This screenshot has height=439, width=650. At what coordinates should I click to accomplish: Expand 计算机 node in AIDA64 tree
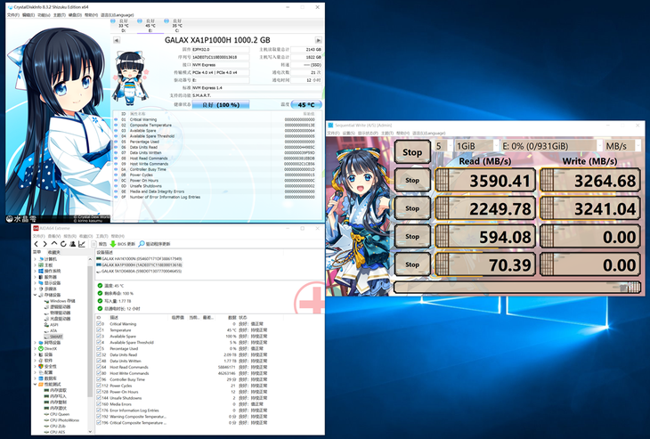click(35, 259)
